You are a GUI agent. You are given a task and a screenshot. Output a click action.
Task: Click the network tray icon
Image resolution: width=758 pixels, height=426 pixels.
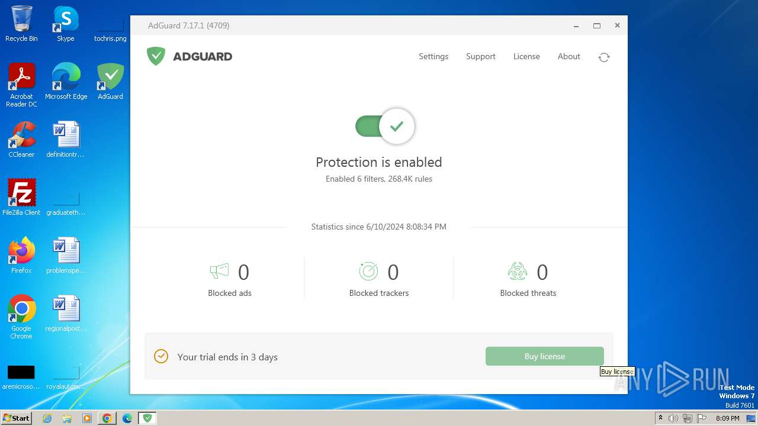tap(688, 418)
